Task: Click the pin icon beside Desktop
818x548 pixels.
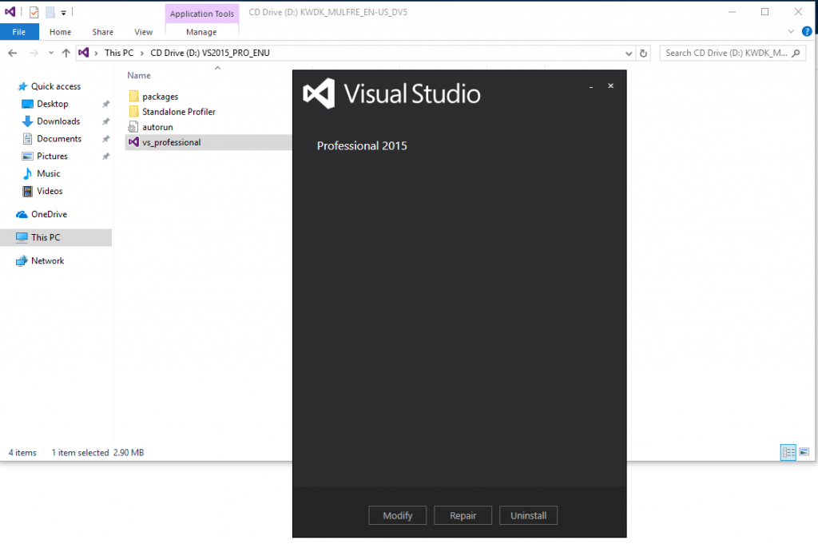Action: point(106,104)
